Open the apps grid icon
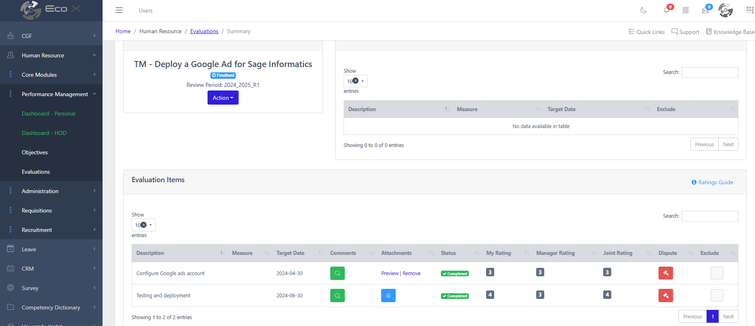Image resolution: width=755 pixels, height=326 pixels. click(x=750, y=10)
